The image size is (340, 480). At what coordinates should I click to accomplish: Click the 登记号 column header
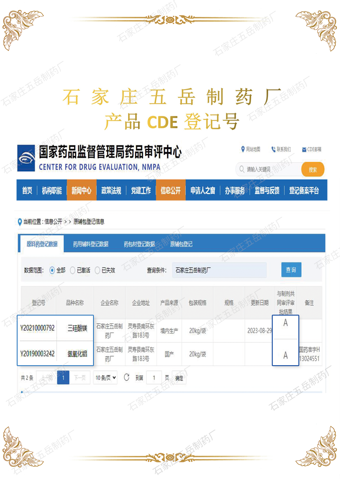point(39,303)
